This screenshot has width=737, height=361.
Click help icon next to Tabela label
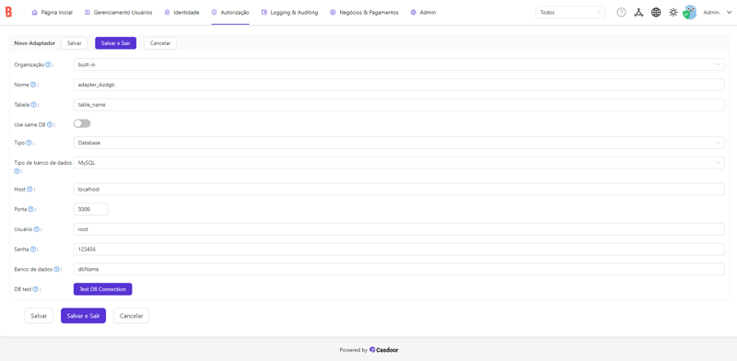[33, 105]
